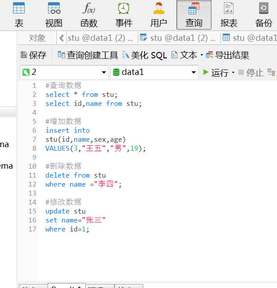Open the 报表 (Report) toolbar icon
The image size is (277, 288).
coord(229,15)
